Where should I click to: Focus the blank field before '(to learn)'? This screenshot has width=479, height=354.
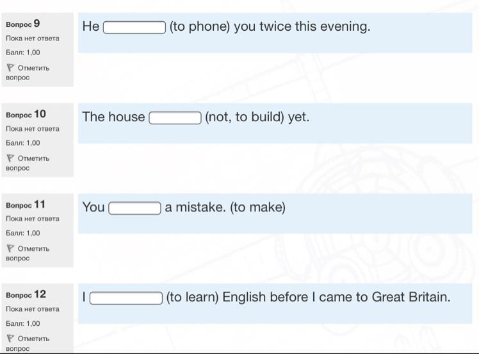tap(126, 298)
